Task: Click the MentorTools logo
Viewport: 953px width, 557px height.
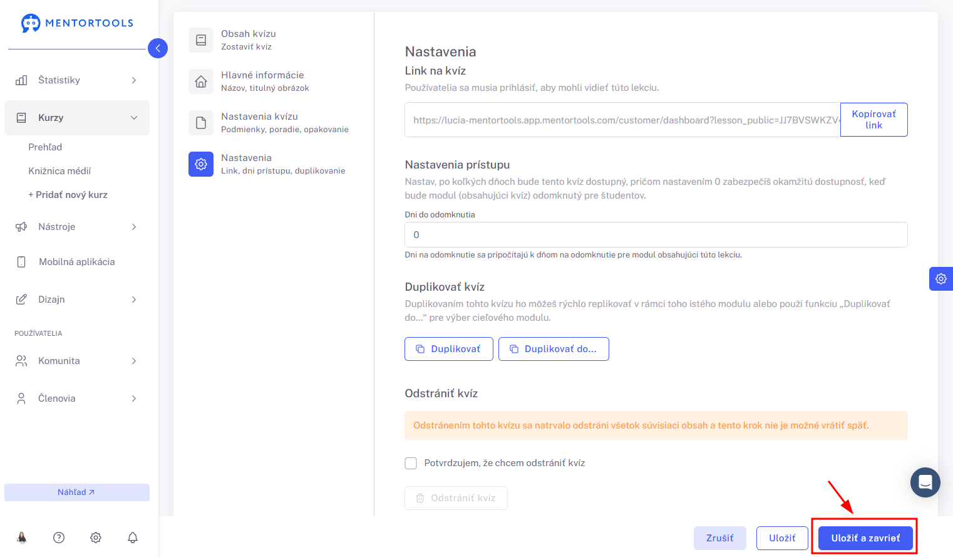Action: [77, 23]
